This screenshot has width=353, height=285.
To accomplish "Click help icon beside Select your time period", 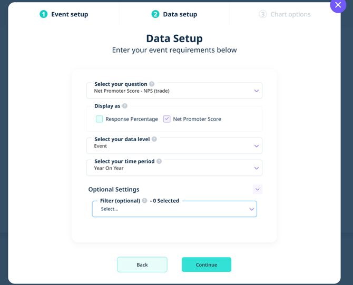I will pyautogui.click(x=159, y=161).
